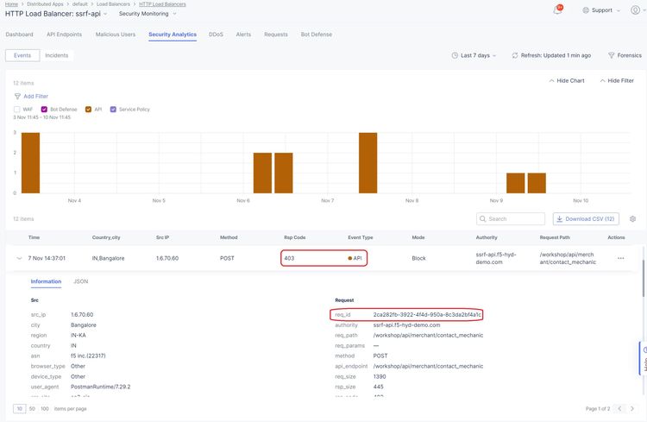Open the row actions ellipsis menu
Image resolution: width=647 pixels, height=422 pixels.
pos(620,258)
